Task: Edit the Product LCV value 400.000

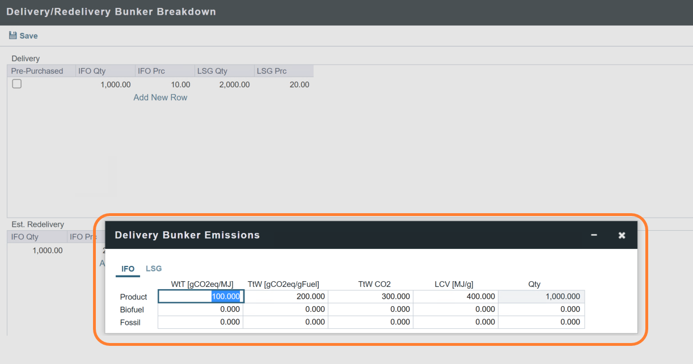Action: [x=455, y=297]
